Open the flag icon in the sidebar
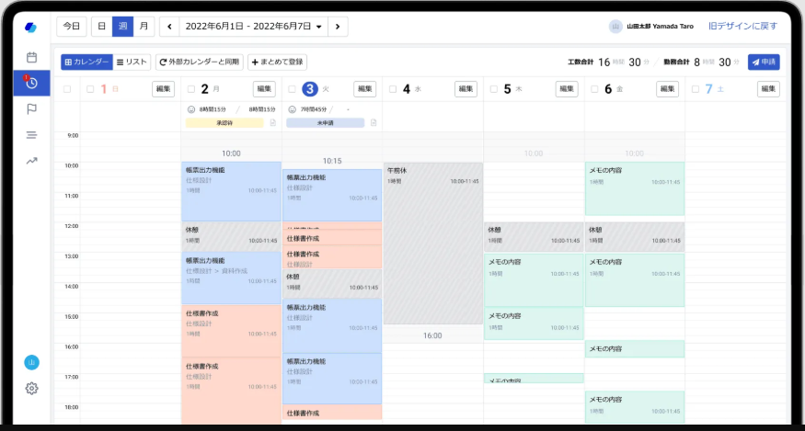The image size is (805, 431). point(31,108)
